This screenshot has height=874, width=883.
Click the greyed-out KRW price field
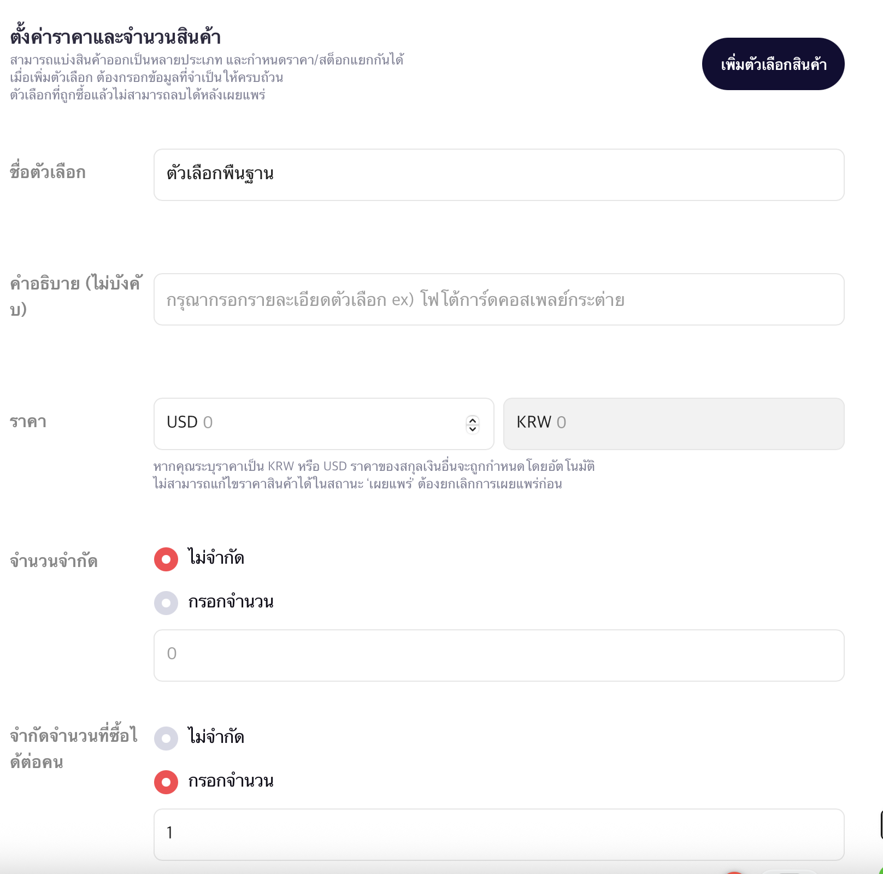(673, 423)
